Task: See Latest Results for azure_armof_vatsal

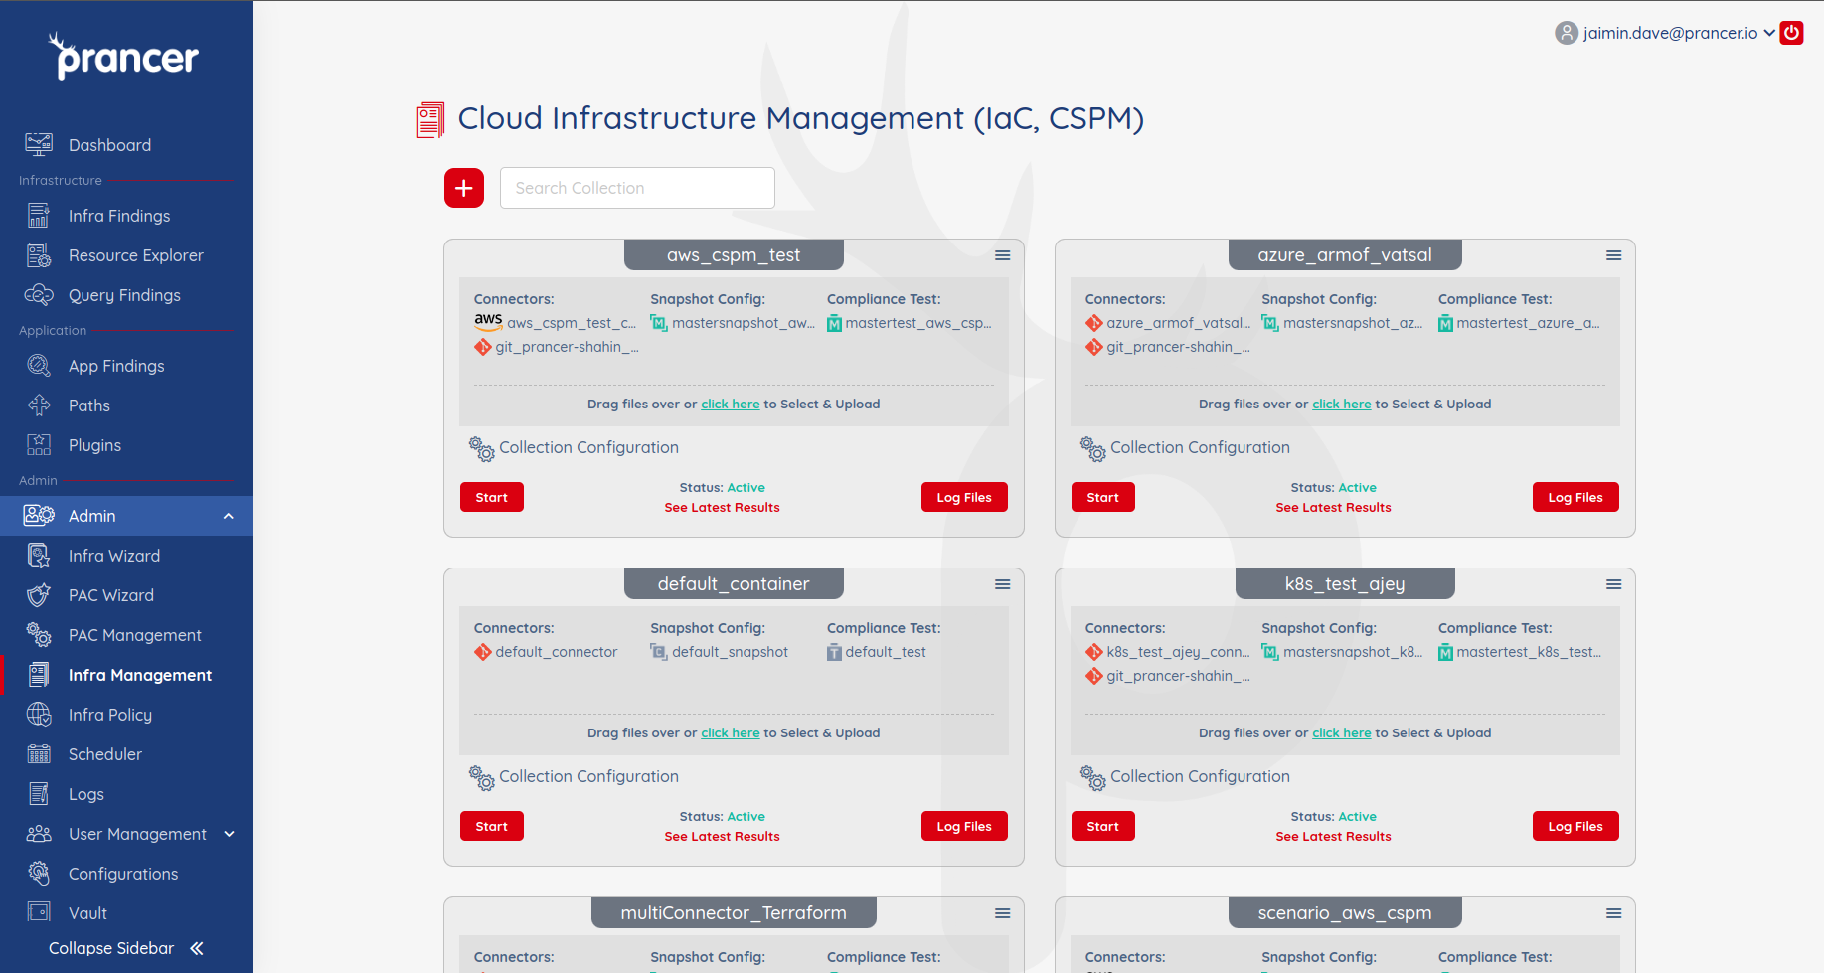Action: click(x=1334, y=508)
